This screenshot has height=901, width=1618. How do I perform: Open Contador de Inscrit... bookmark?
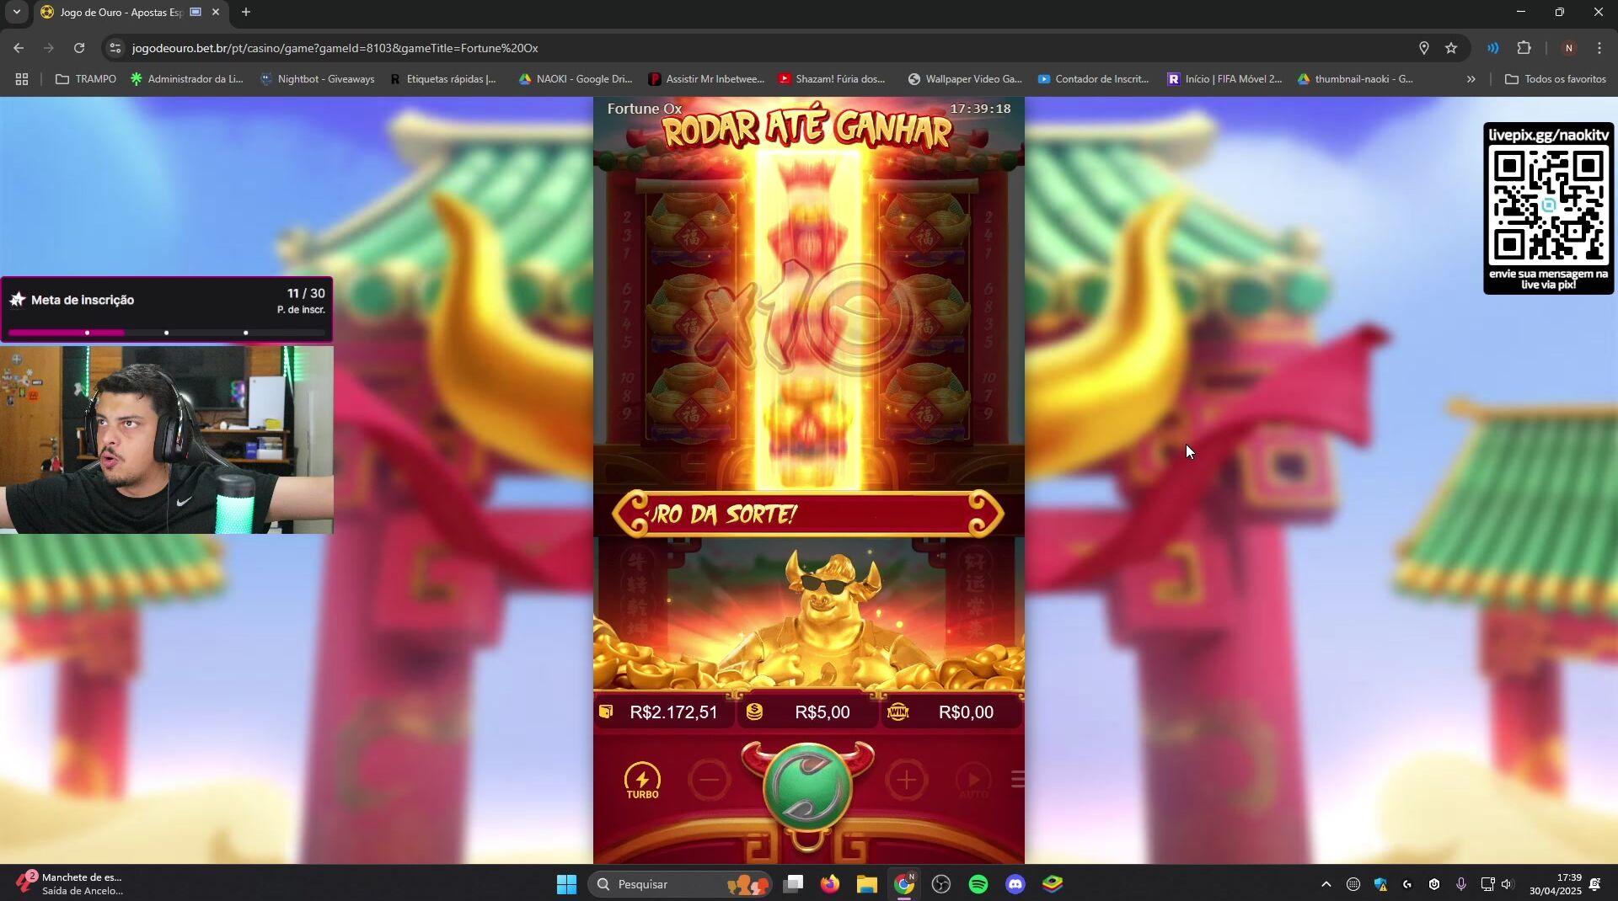1093,79
